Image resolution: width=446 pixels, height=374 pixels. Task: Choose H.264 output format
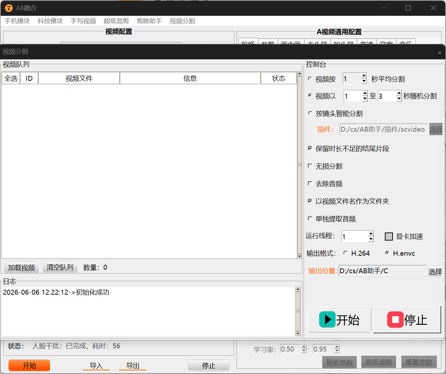point(345,253)
